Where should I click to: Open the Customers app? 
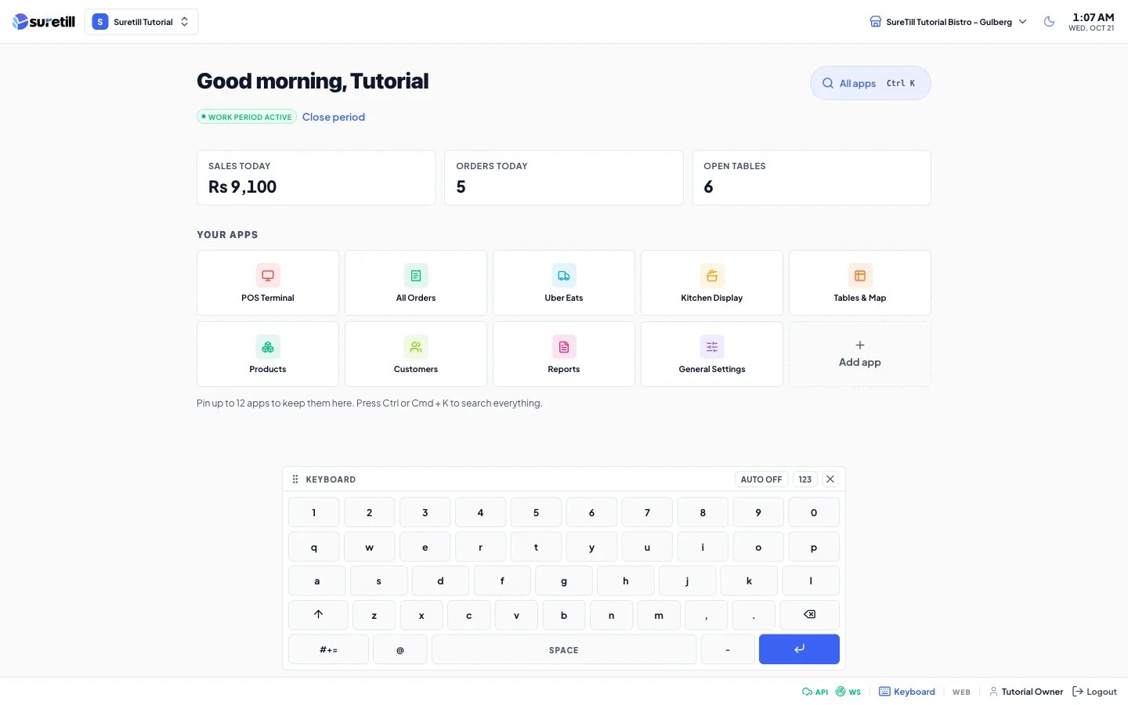pos(416,354)
